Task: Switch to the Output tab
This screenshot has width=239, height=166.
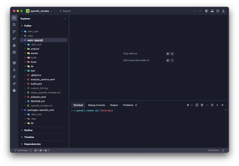Action: click(114, 105)
